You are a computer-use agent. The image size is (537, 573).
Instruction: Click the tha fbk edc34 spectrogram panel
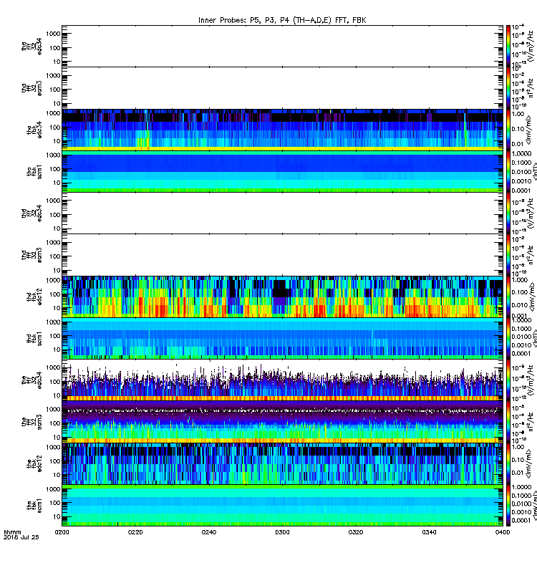(x=282, y=130)
